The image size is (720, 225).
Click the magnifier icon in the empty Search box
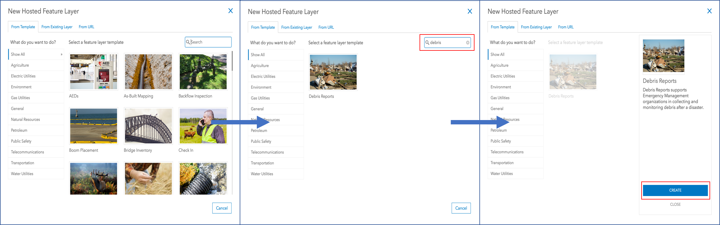pyautogui.click(x=188, y=42)
